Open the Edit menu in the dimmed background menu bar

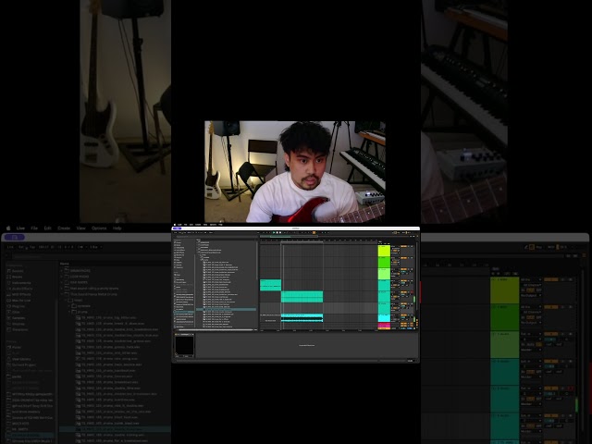(x=47, y=228)
